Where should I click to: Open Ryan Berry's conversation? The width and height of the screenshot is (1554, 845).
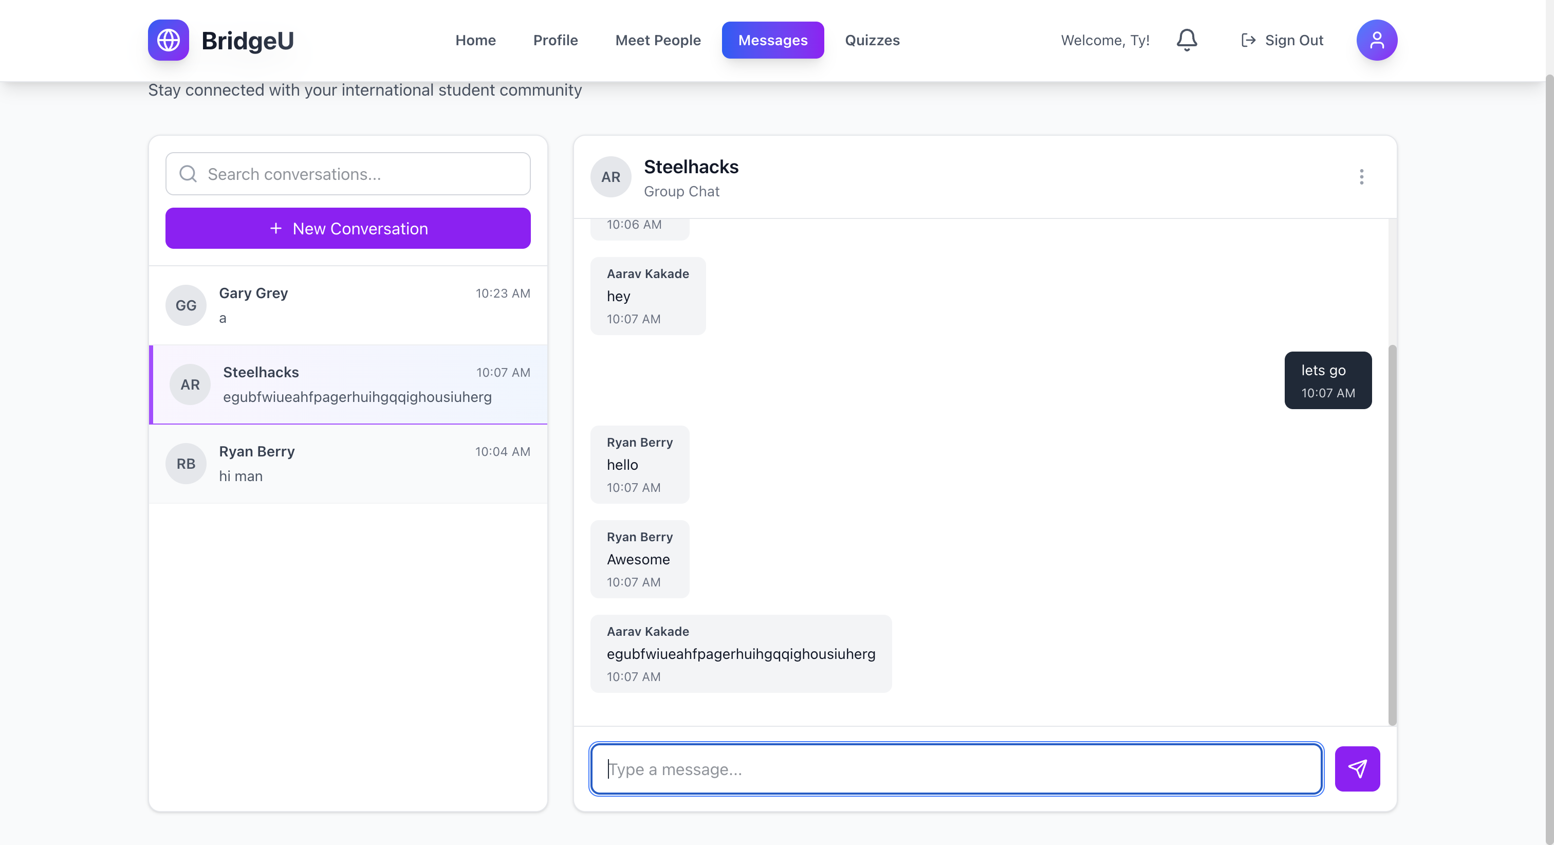(x=357, y=464)
